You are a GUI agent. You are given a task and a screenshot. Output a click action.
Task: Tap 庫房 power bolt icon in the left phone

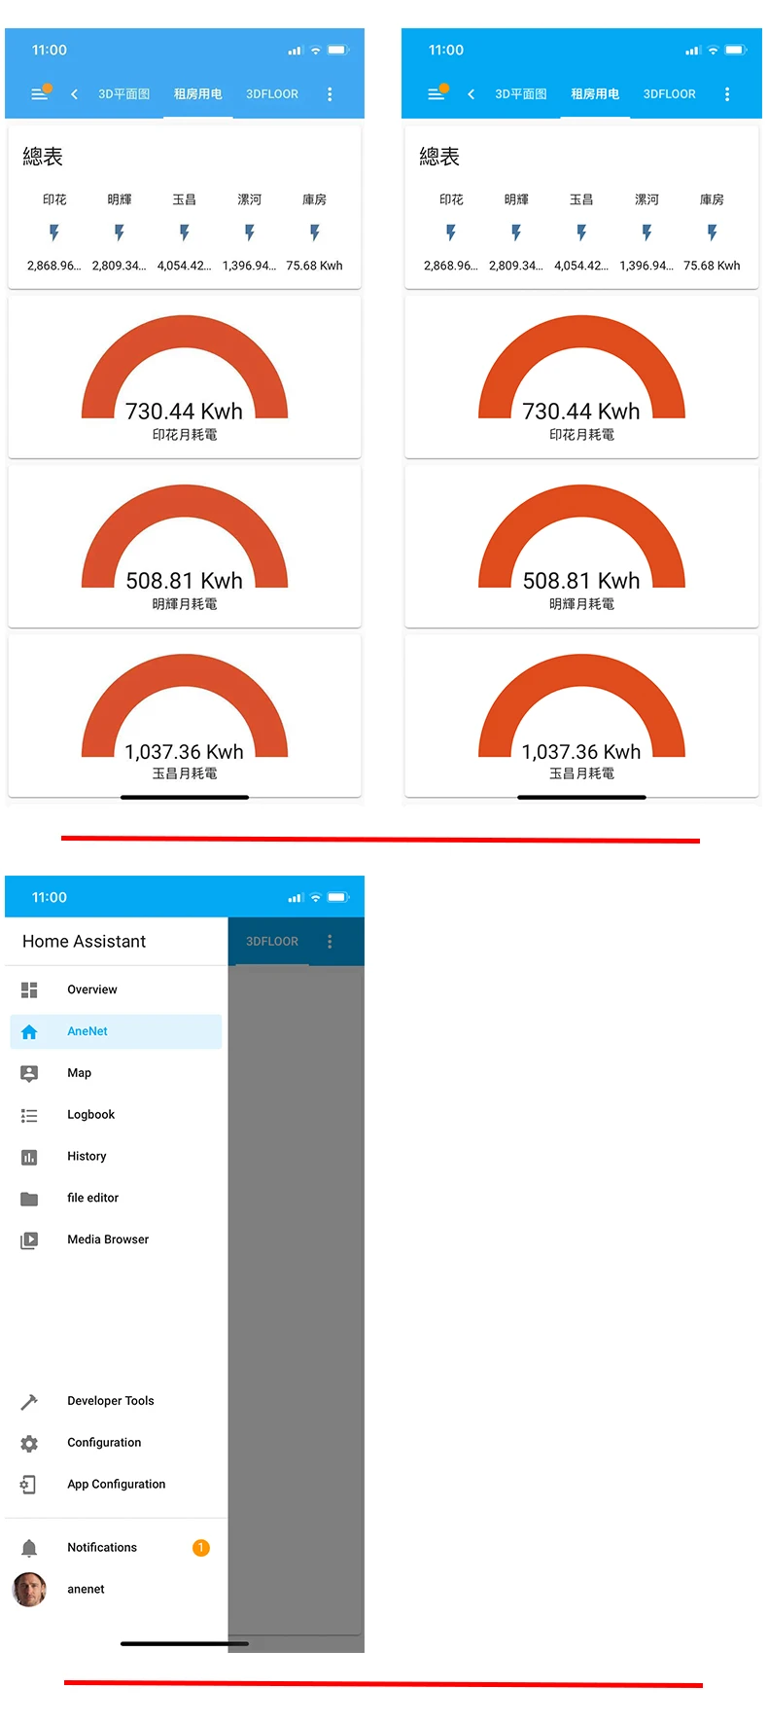tap(315, 233)
